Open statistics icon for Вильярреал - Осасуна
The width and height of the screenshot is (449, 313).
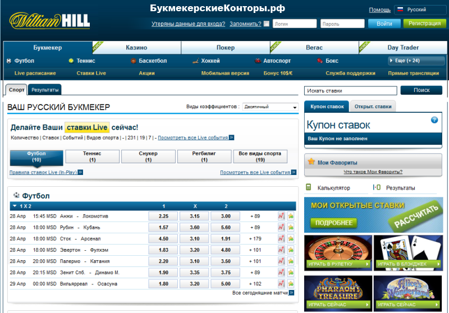point(281,284)
